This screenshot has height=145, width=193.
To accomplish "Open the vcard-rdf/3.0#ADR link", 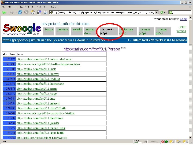I will (x=46, y=113).
